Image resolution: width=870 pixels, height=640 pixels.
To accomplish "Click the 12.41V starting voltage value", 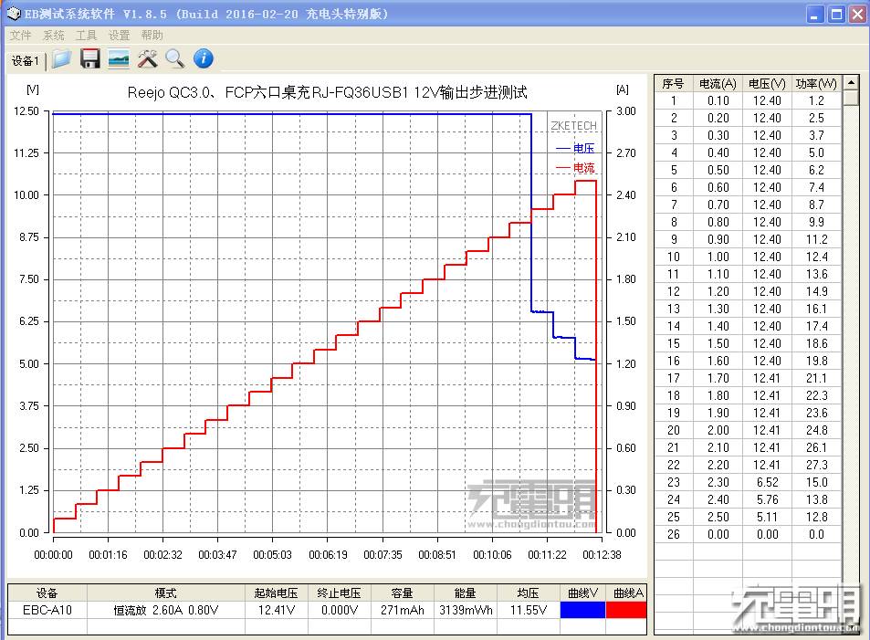I will (277, 610).
